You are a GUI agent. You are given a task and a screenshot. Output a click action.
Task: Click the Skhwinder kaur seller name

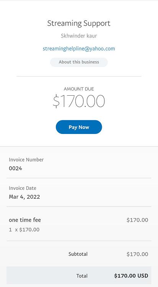[79, 36]
